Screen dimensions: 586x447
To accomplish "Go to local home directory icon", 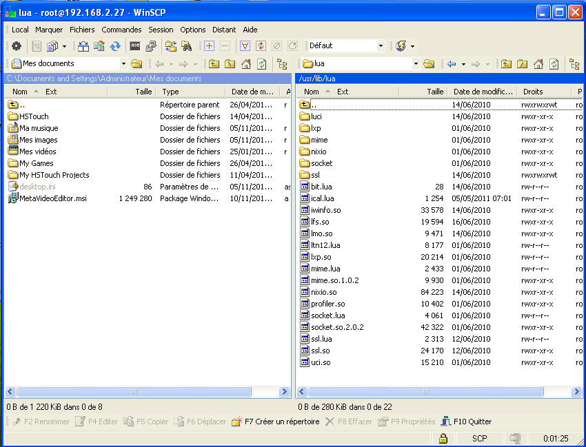I will [x=246, y=64].
